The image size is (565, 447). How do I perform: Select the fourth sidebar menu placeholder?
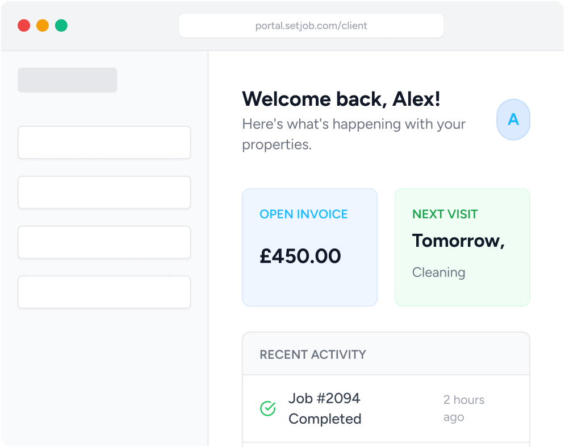pyautogui.click(x=104, y=292)
